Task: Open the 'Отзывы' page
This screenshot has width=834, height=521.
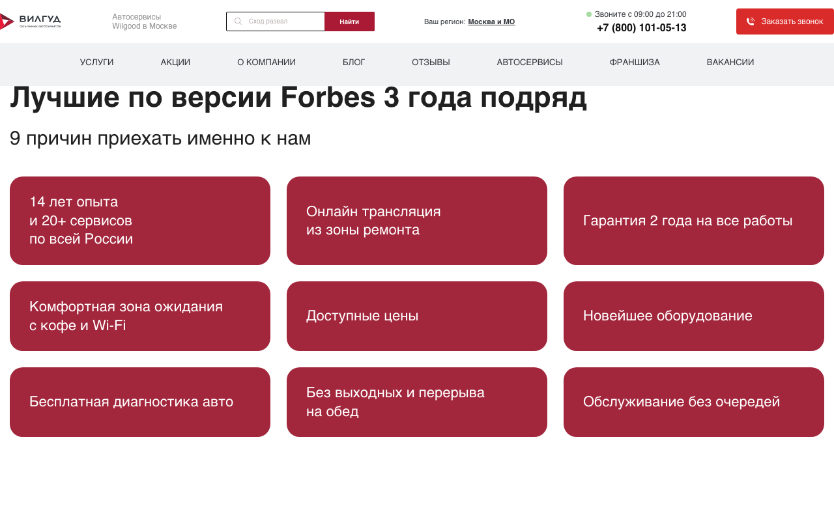Action: pyautogui.click(x=431, y=63)
